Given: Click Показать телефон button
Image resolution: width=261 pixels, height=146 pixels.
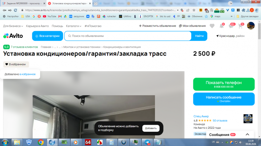Looking at the screenshot, I should tap(224, 84).
